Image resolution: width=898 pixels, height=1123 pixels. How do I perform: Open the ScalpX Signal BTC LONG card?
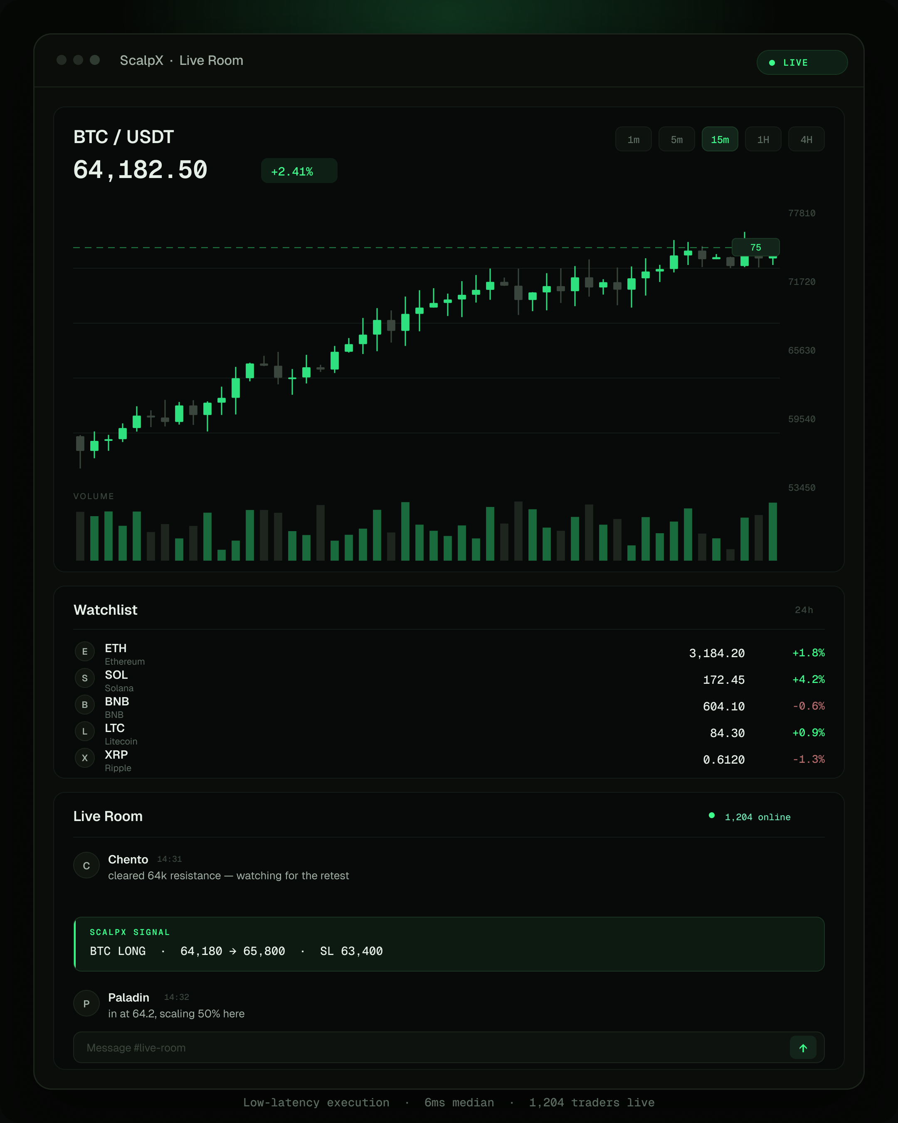tap(449, 944)
